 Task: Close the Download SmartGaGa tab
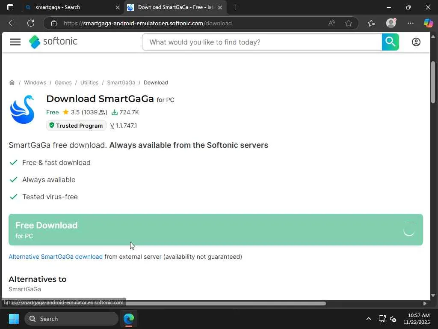(x=220, y=8)
